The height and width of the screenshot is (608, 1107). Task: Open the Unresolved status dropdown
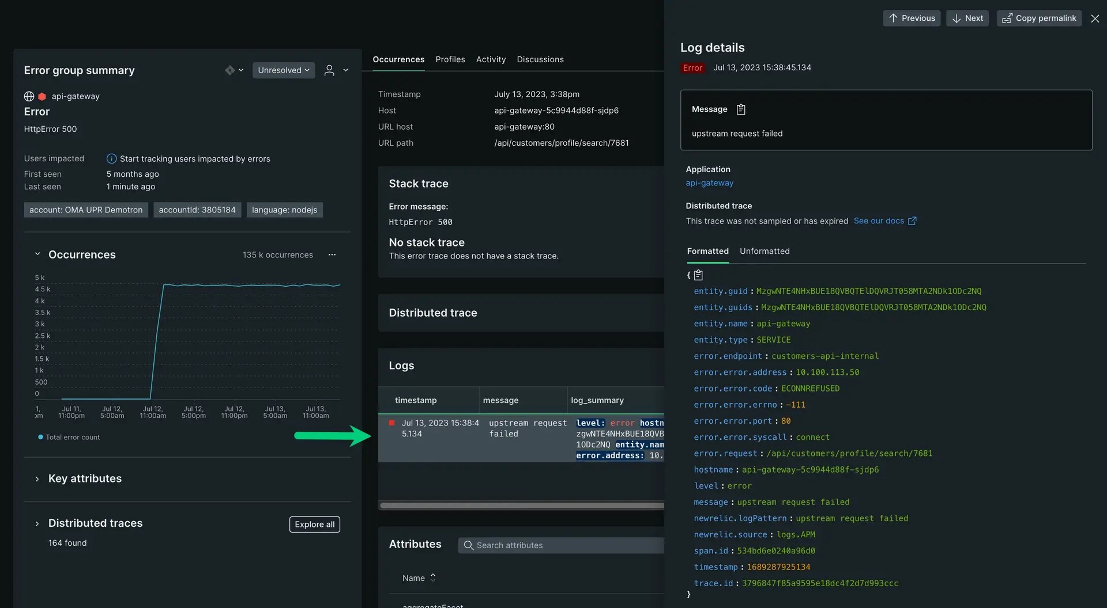pos(283,70)
